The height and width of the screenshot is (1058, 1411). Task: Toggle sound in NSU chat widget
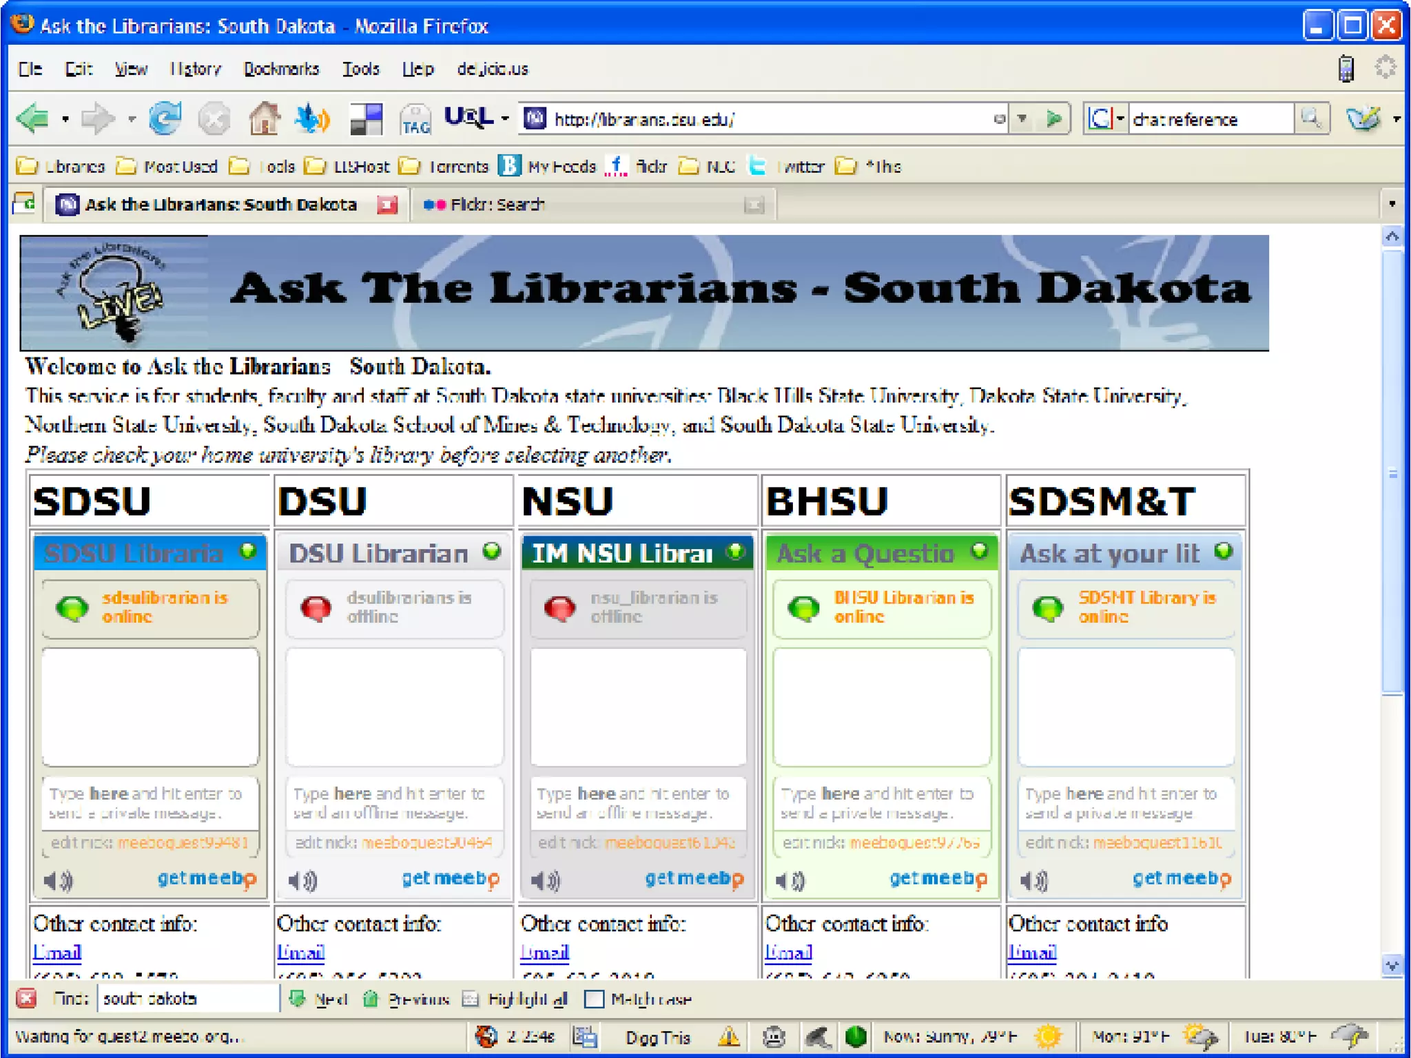pos(546,880)
